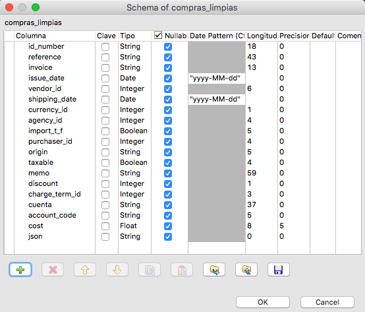Paste schema rows from the clipboard
The width and height of the screenshot is (365, 312).
pos(182,270)
